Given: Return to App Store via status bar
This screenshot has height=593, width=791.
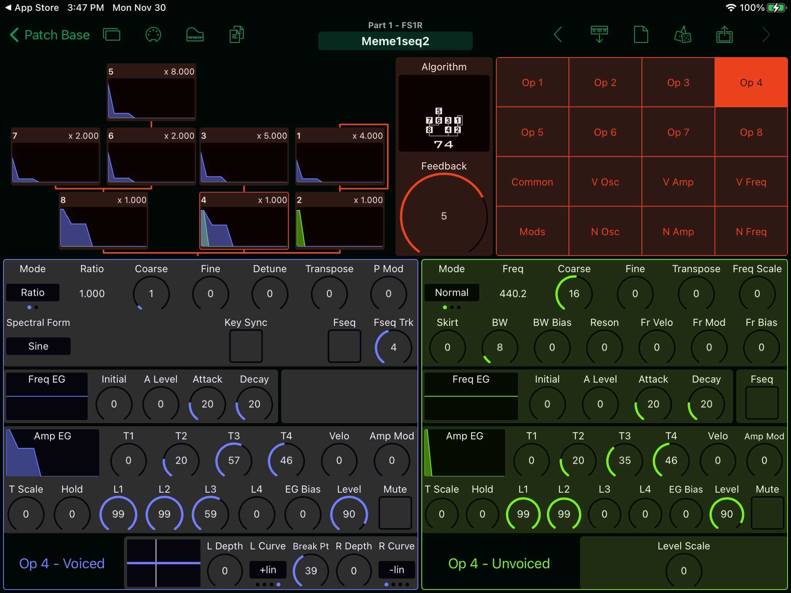Looking at the screenshot, I should pos(32,8).
